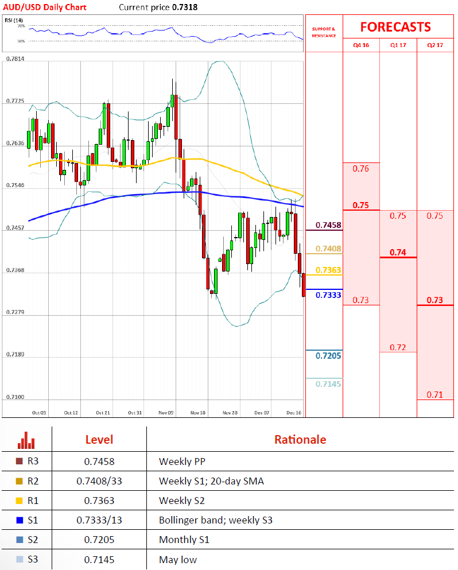Image resolution: width=458 pixels, height=570 pixels.
Task: Click table level cell 0.7408/33
Action: 99,481
